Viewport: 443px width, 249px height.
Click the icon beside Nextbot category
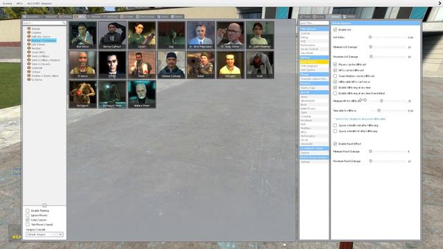[29, 48]
